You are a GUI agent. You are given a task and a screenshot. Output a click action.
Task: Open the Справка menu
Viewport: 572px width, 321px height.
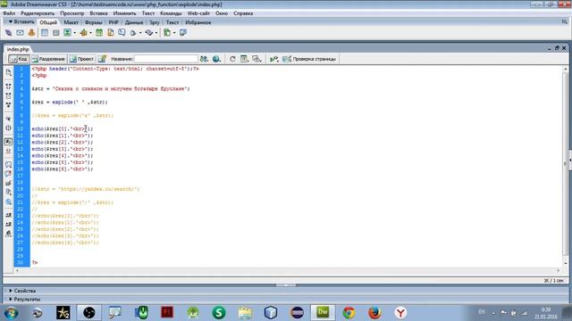click(x=243, y=13)
